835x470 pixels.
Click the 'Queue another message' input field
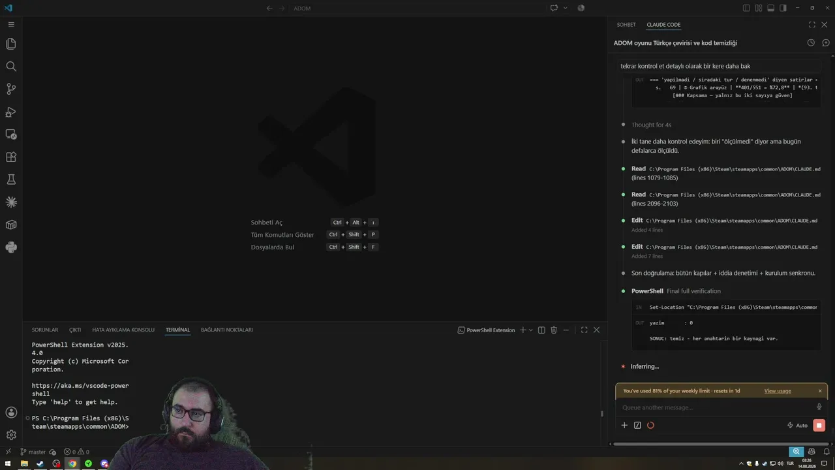(714, 407)
